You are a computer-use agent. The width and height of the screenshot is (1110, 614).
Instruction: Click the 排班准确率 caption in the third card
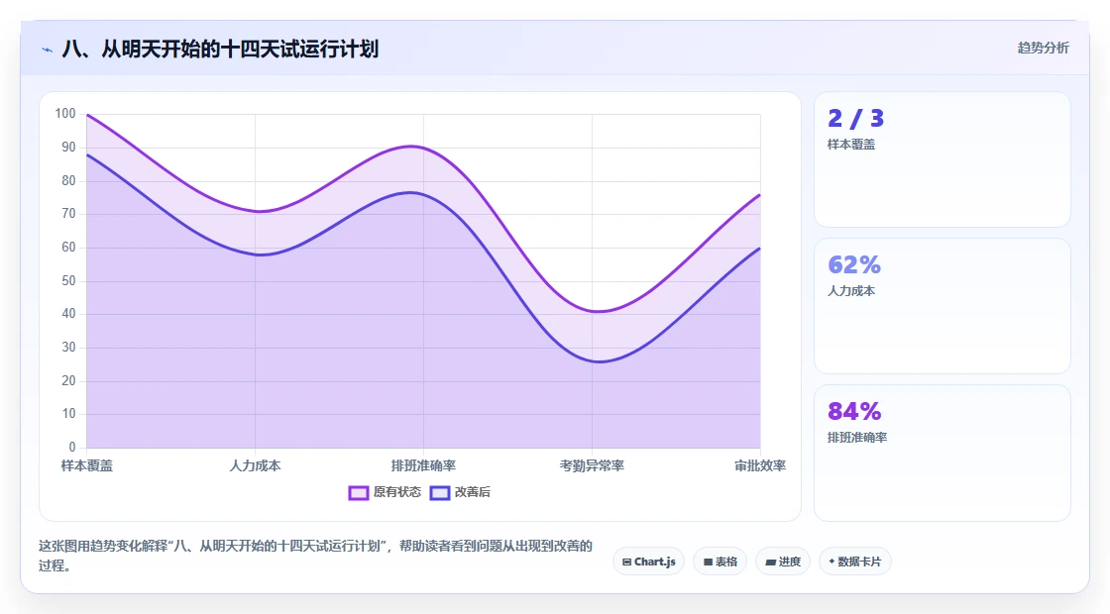point(857,437)
